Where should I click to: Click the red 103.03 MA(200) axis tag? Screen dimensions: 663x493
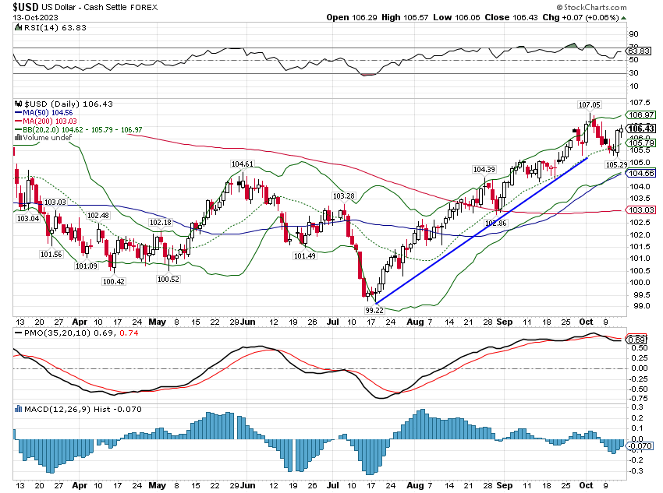640,210
